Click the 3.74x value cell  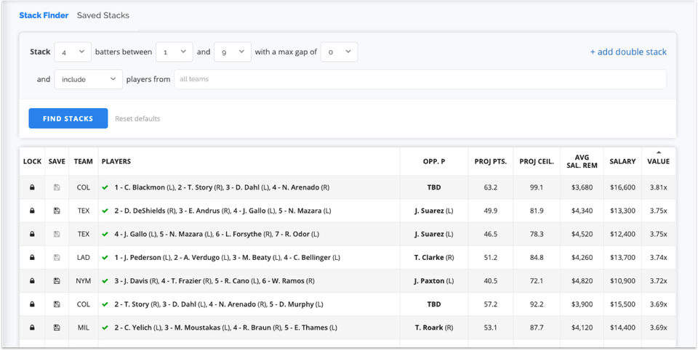point(659,258)
